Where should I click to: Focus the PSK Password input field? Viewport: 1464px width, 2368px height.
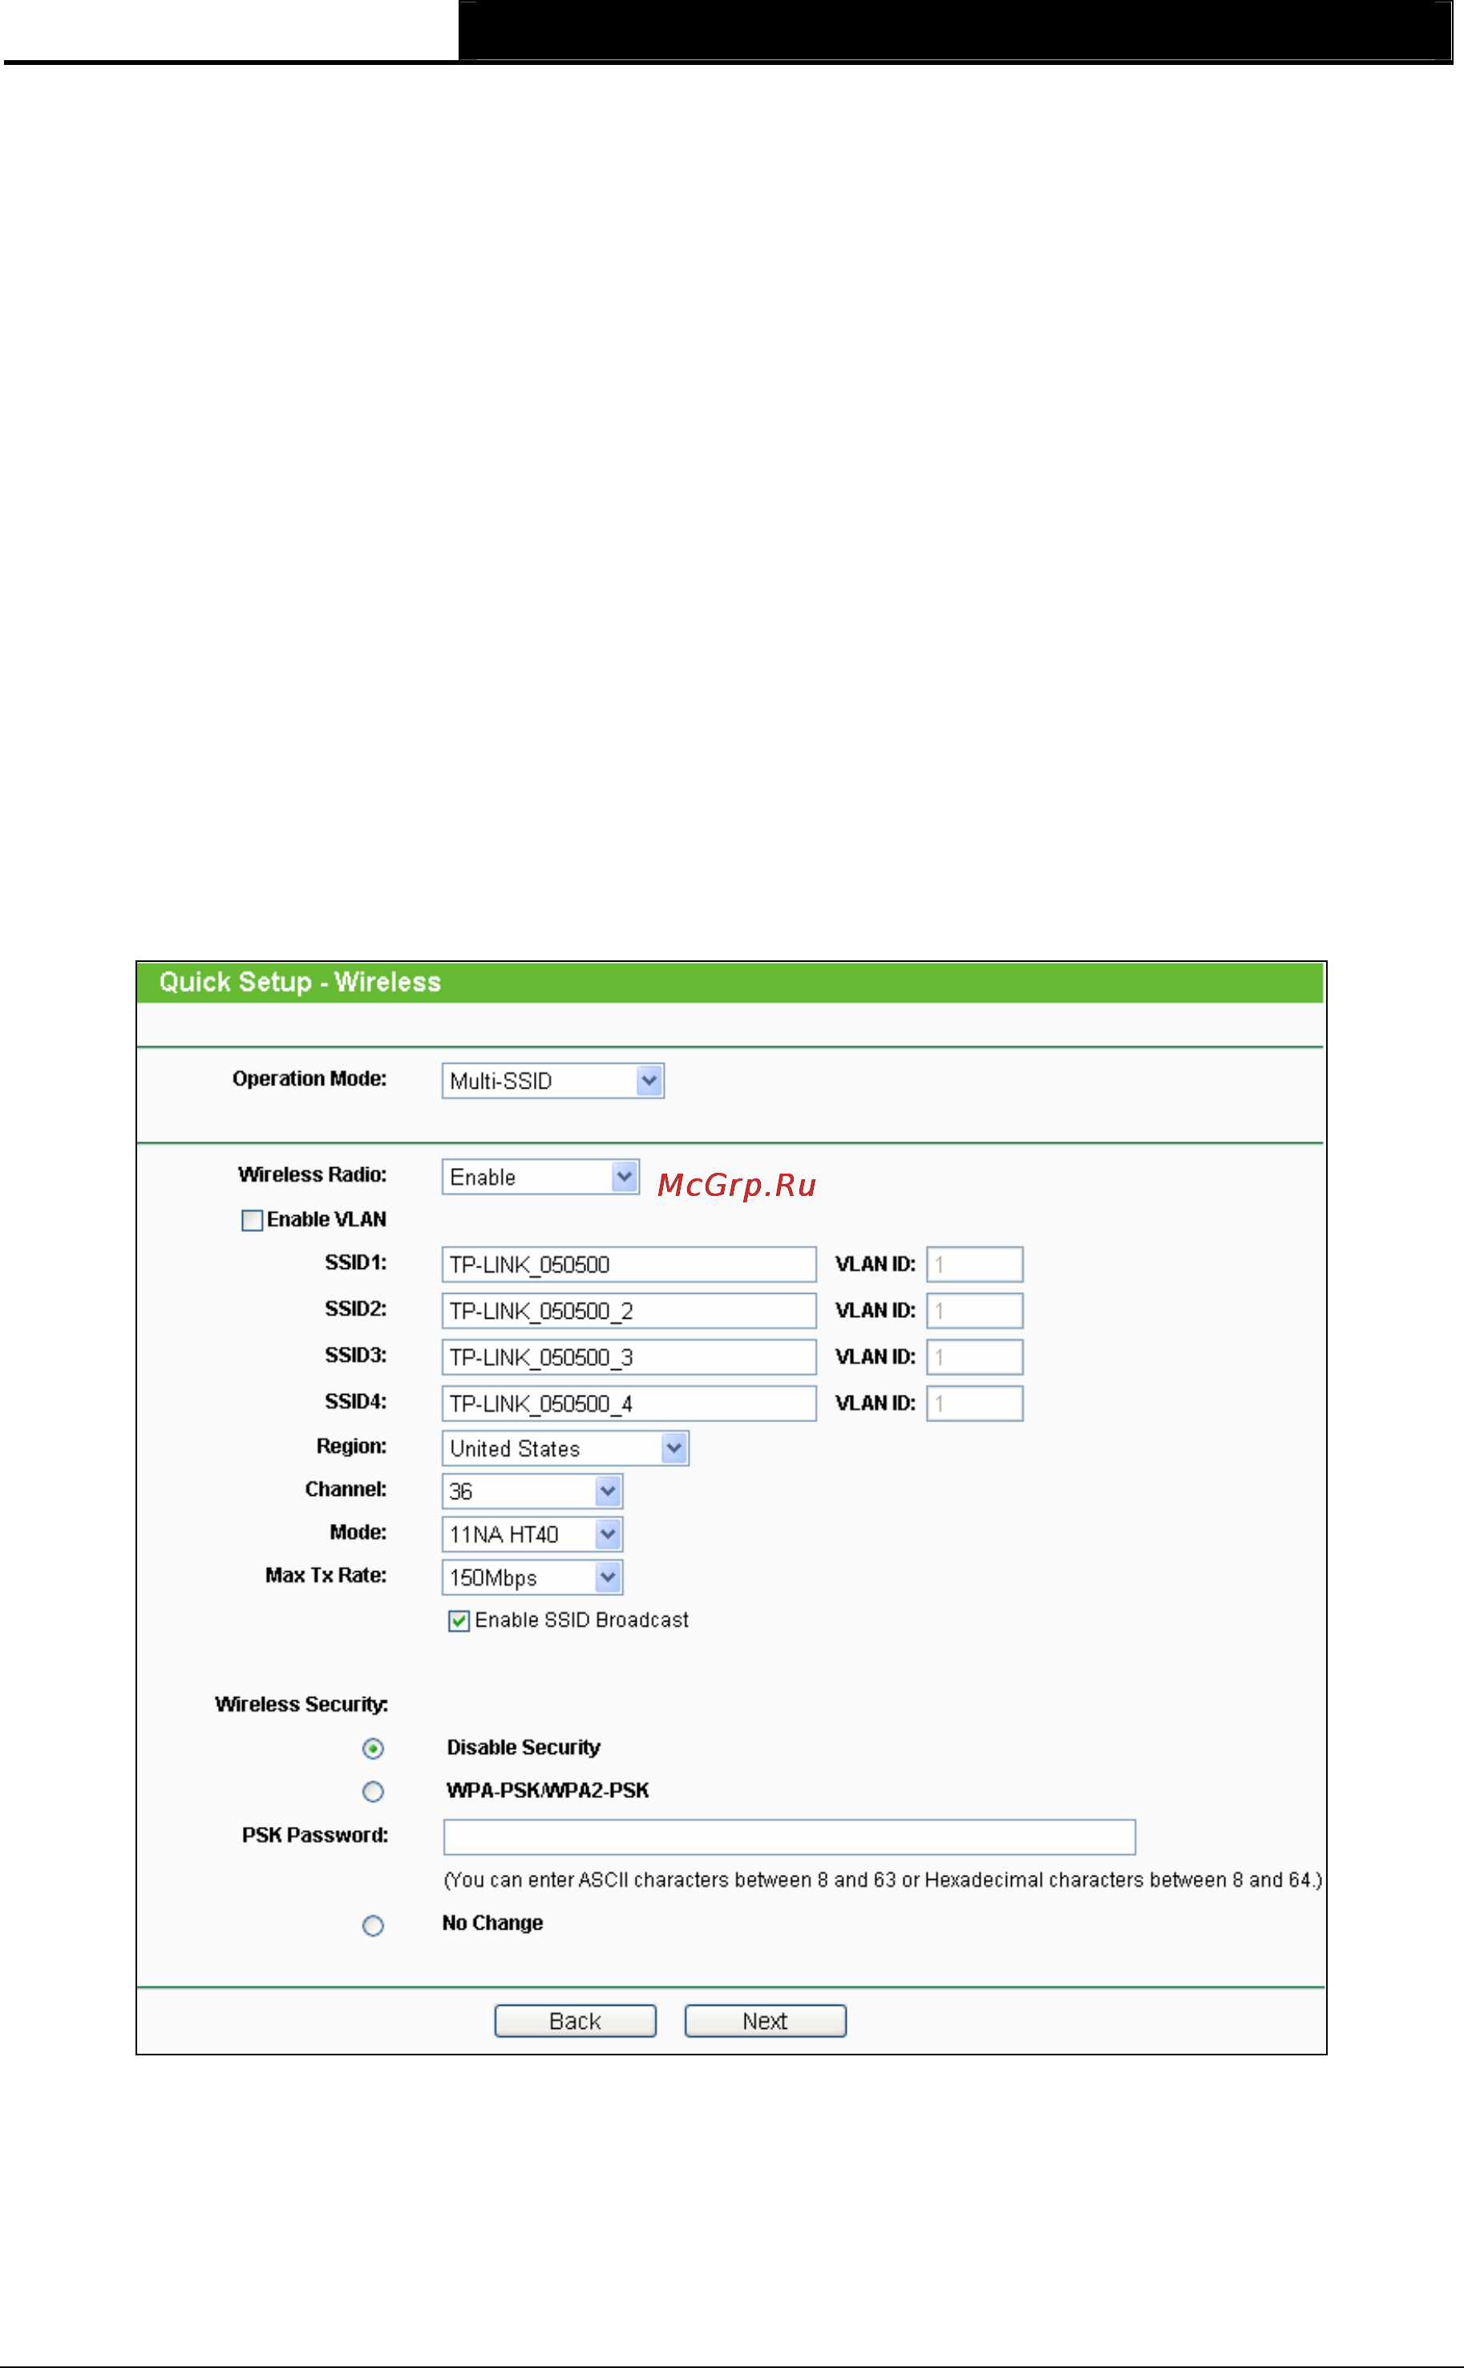789,1837
